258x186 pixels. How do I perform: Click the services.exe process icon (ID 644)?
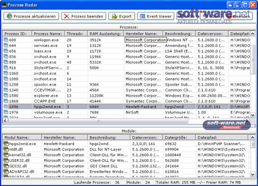6,45
